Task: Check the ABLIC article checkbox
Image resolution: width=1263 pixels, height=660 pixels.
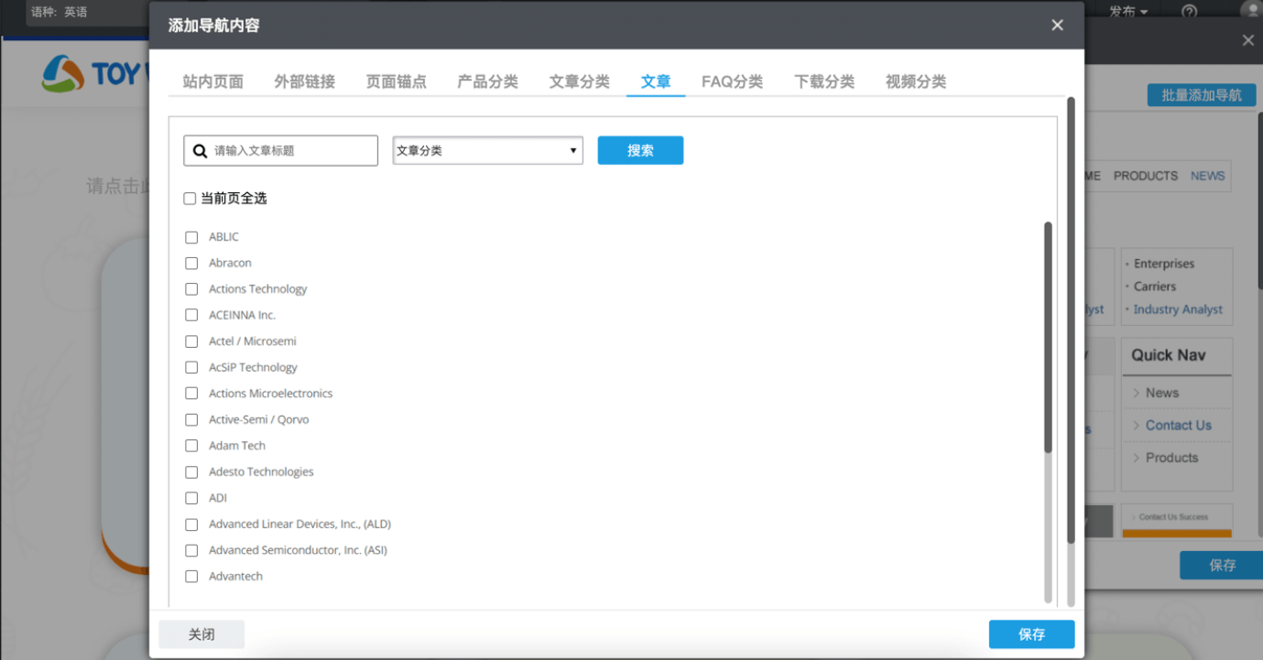Action: (191, 237)
